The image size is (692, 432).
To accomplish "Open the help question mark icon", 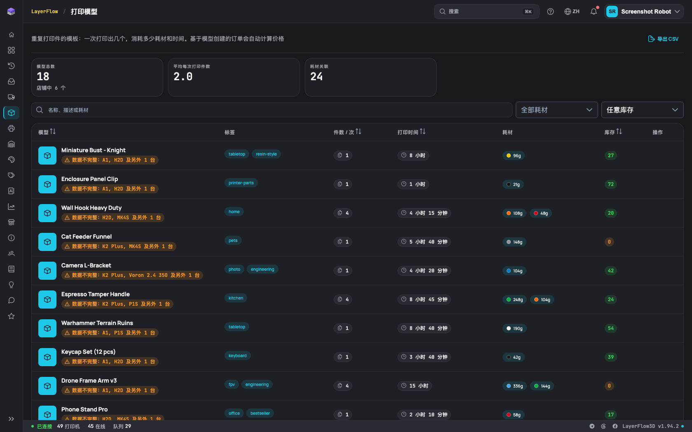I will click(x=550, y=12).
